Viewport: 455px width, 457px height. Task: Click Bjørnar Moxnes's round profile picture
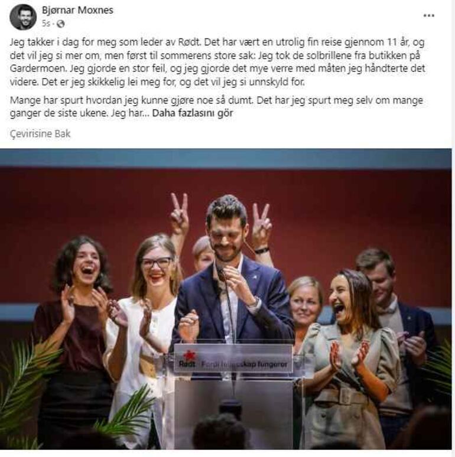[x=23, y=17]
